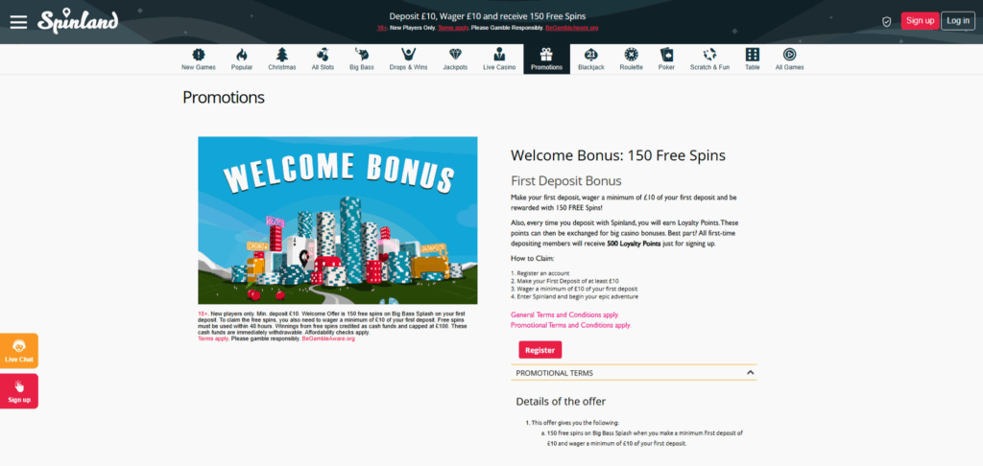Open Blackjack category
Viewport: 983px width, 466px height.
(x=591, y=58)
